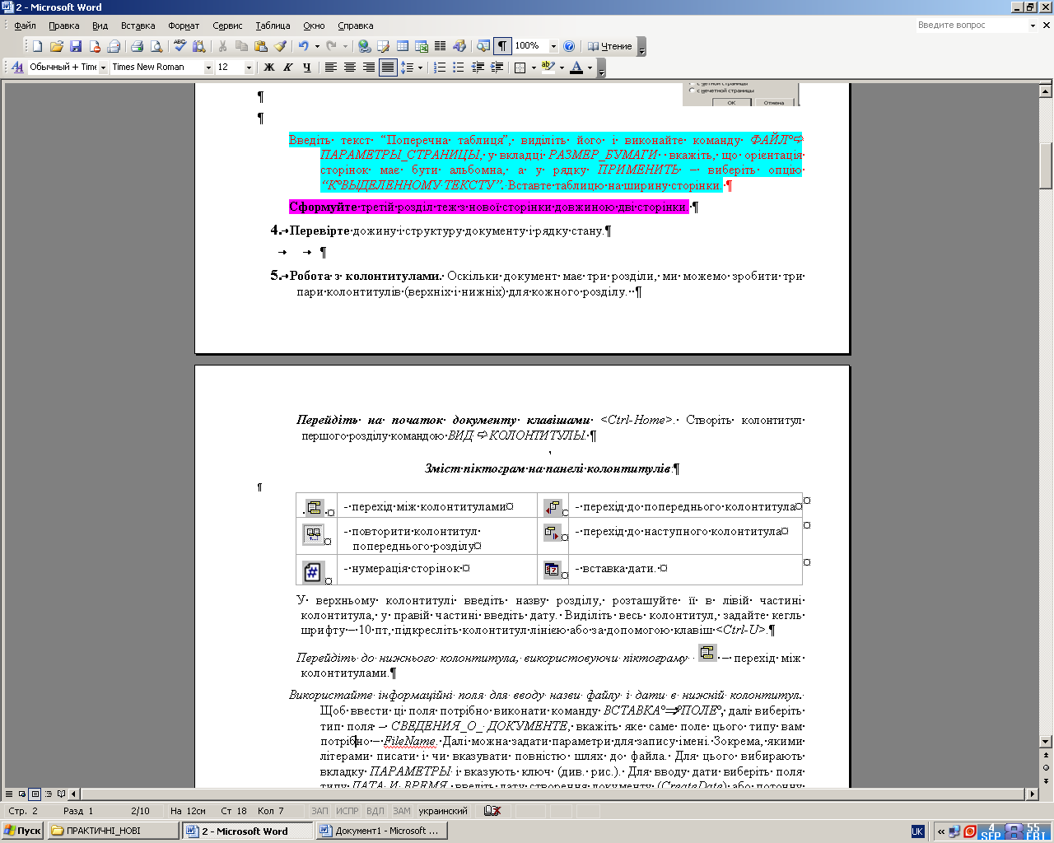Align text to the left
This screenshot has height=843, width=1054.
(x=330, y=67)
